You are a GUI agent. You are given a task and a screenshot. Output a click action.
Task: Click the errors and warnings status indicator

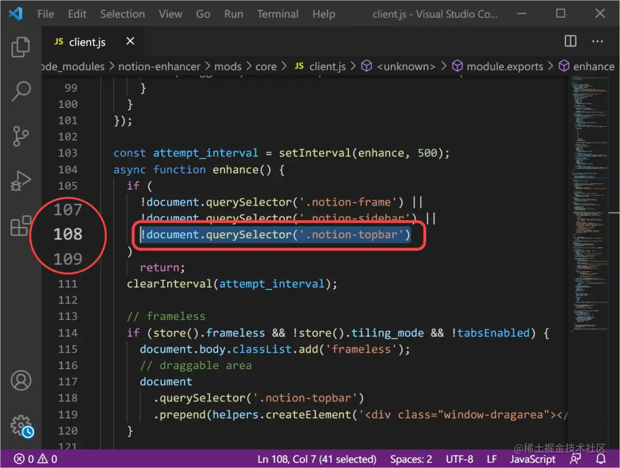36,459
